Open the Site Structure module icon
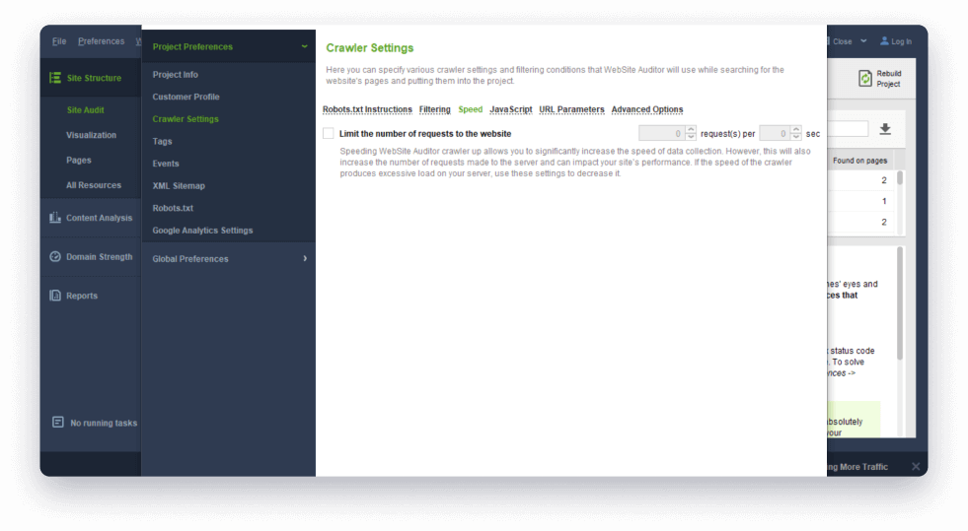968x531 pixels. (55, 78)
